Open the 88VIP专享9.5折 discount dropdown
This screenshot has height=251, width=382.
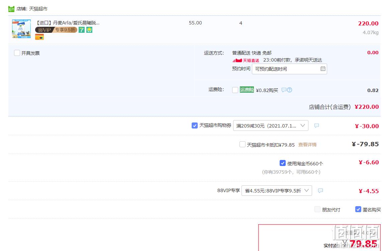(277, 190)
